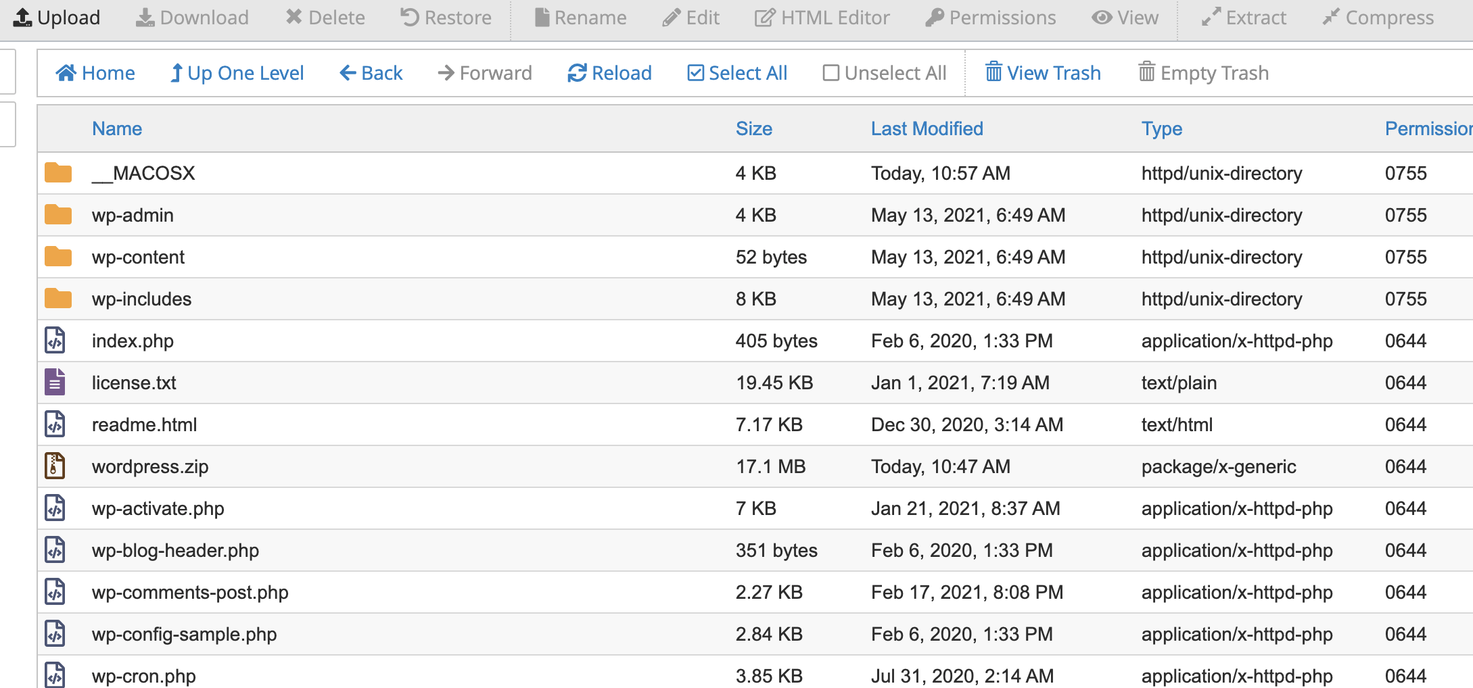This screenshot has height=688, width=1473.
Task: Check Select All files
Action: (737, 73)
